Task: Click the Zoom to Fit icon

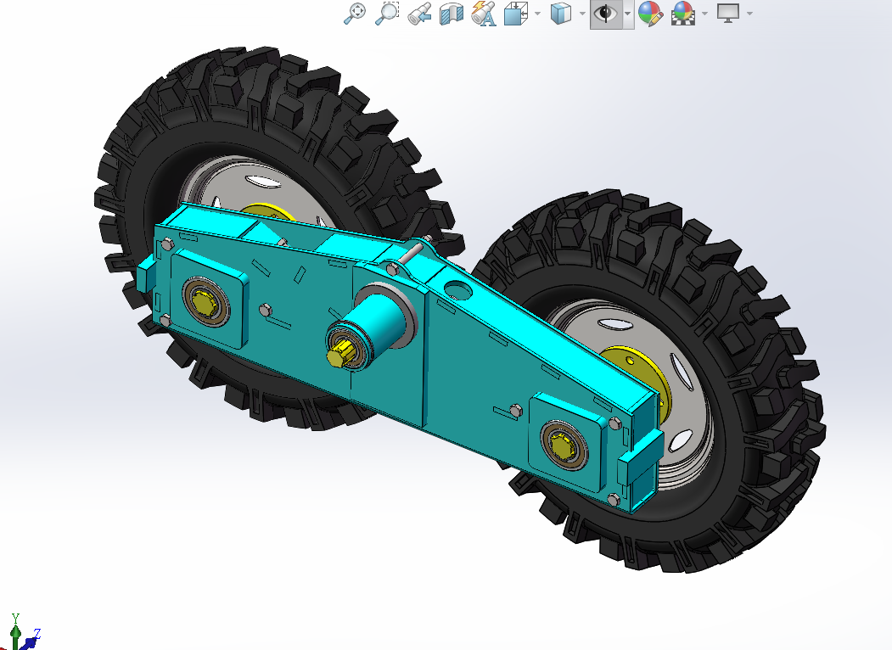Action: (x=355, y=13)
